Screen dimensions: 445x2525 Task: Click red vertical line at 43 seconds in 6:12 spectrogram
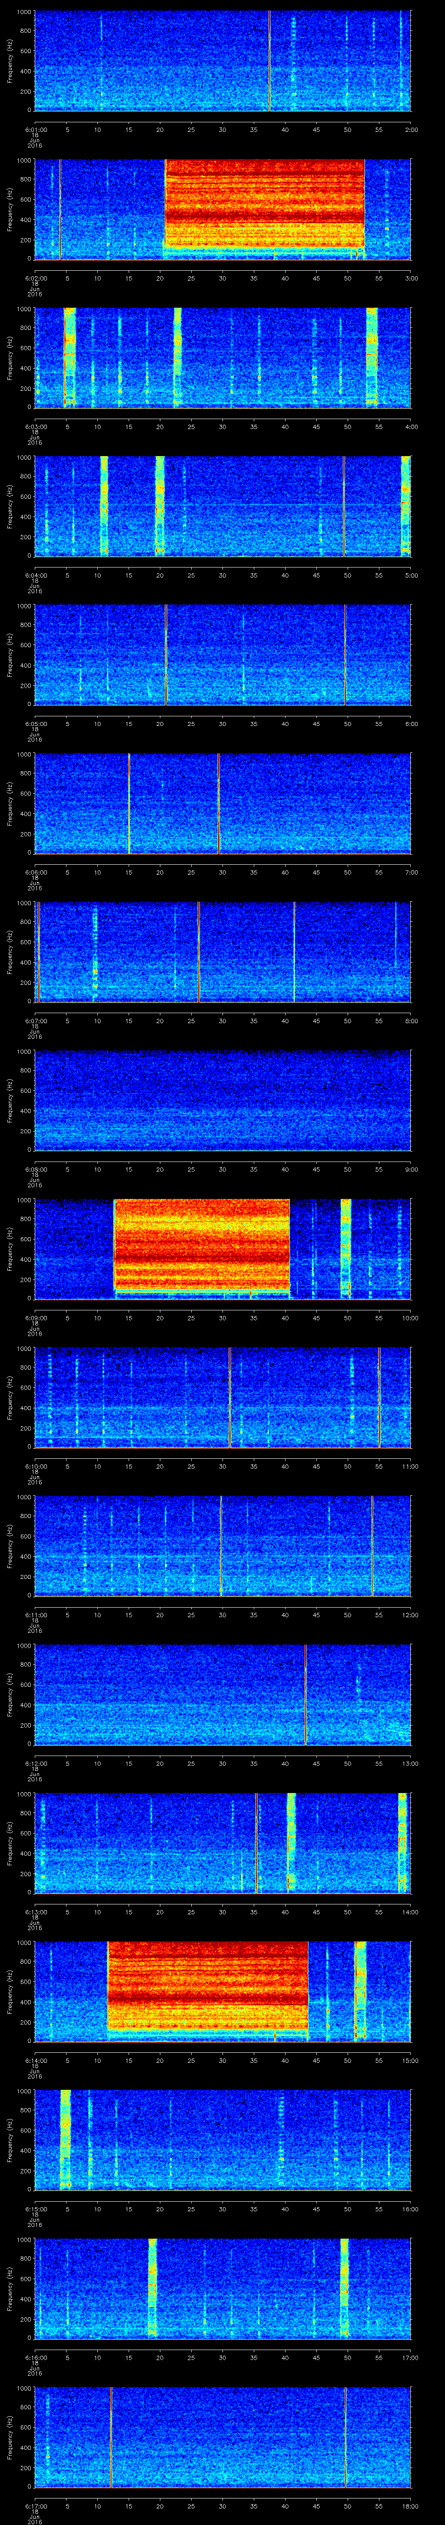pyautogui.click(x=305, y=1693)
